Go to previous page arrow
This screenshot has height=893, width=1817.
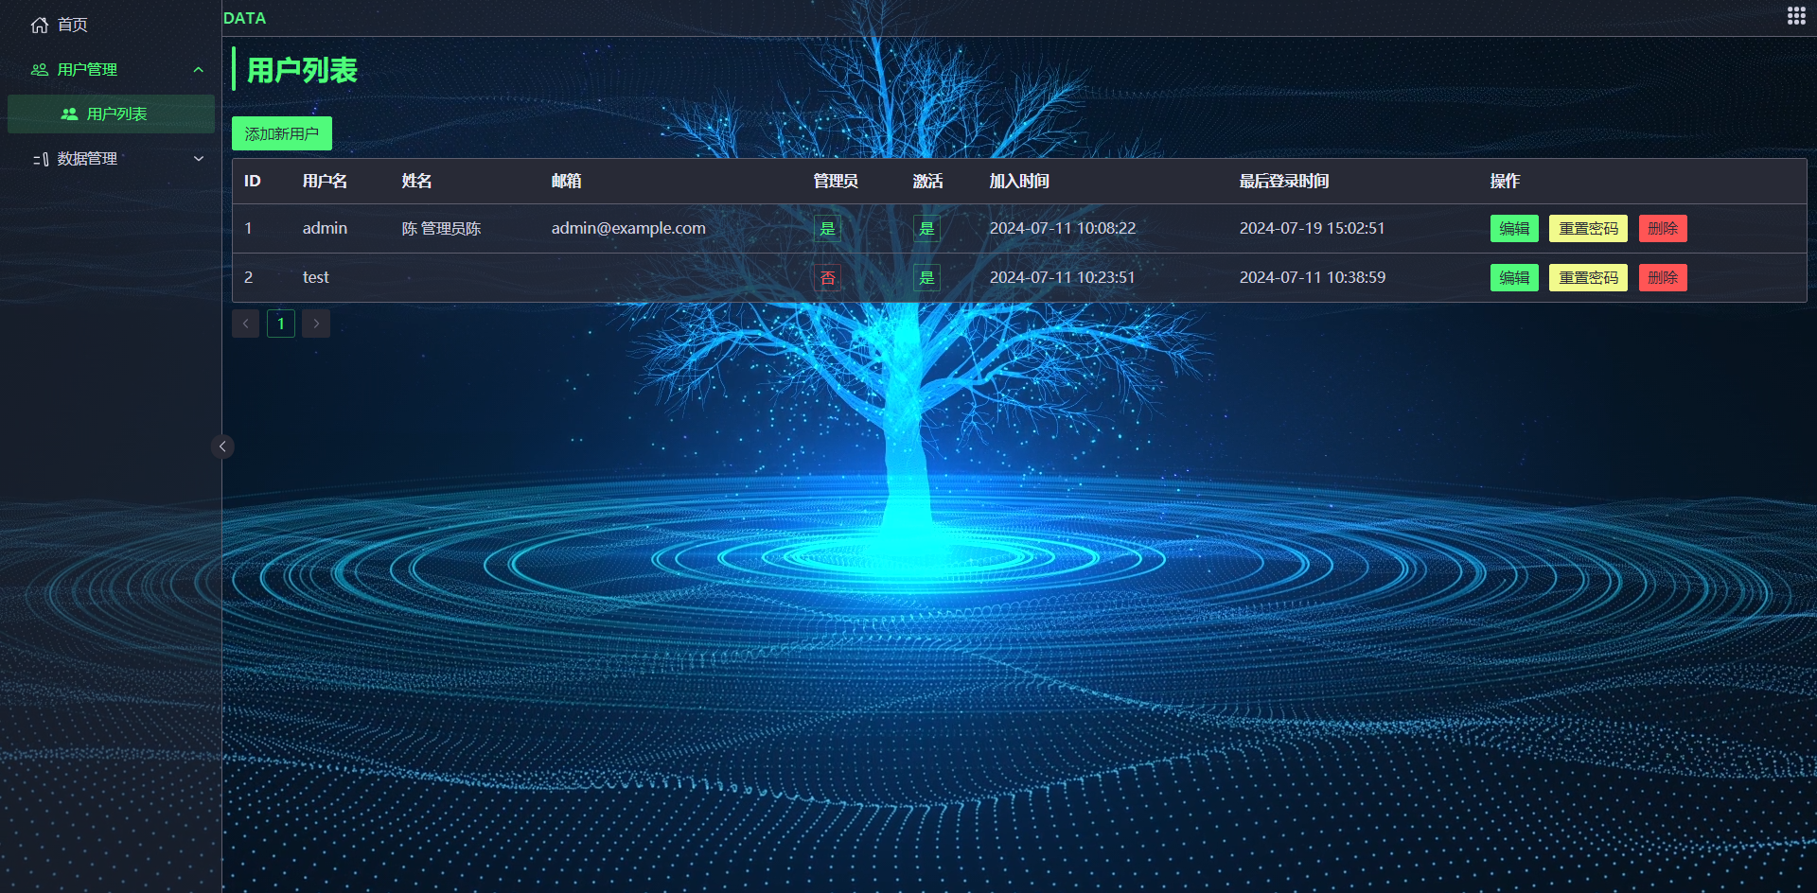coord(245,324)
